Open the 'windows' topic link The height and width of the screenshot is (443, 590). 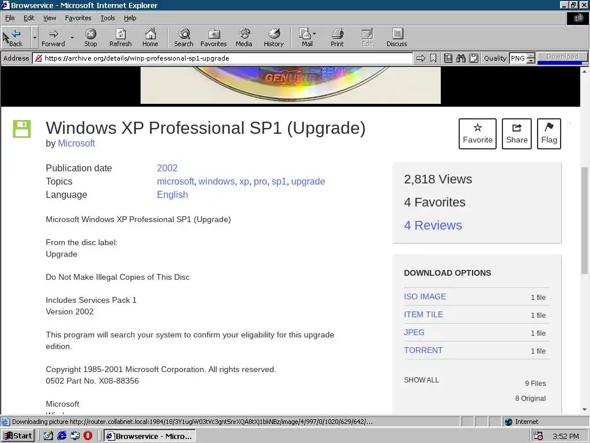coord(217,181)
